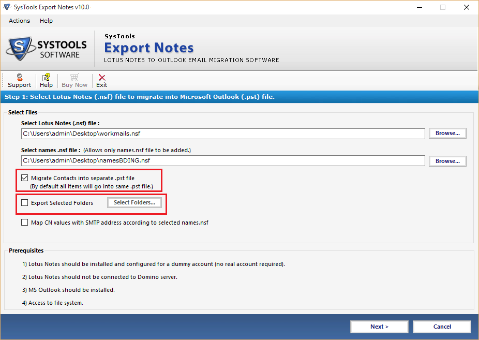Click the 'By default all items' note text
The image size is (479, 340).
click(92, 186)
